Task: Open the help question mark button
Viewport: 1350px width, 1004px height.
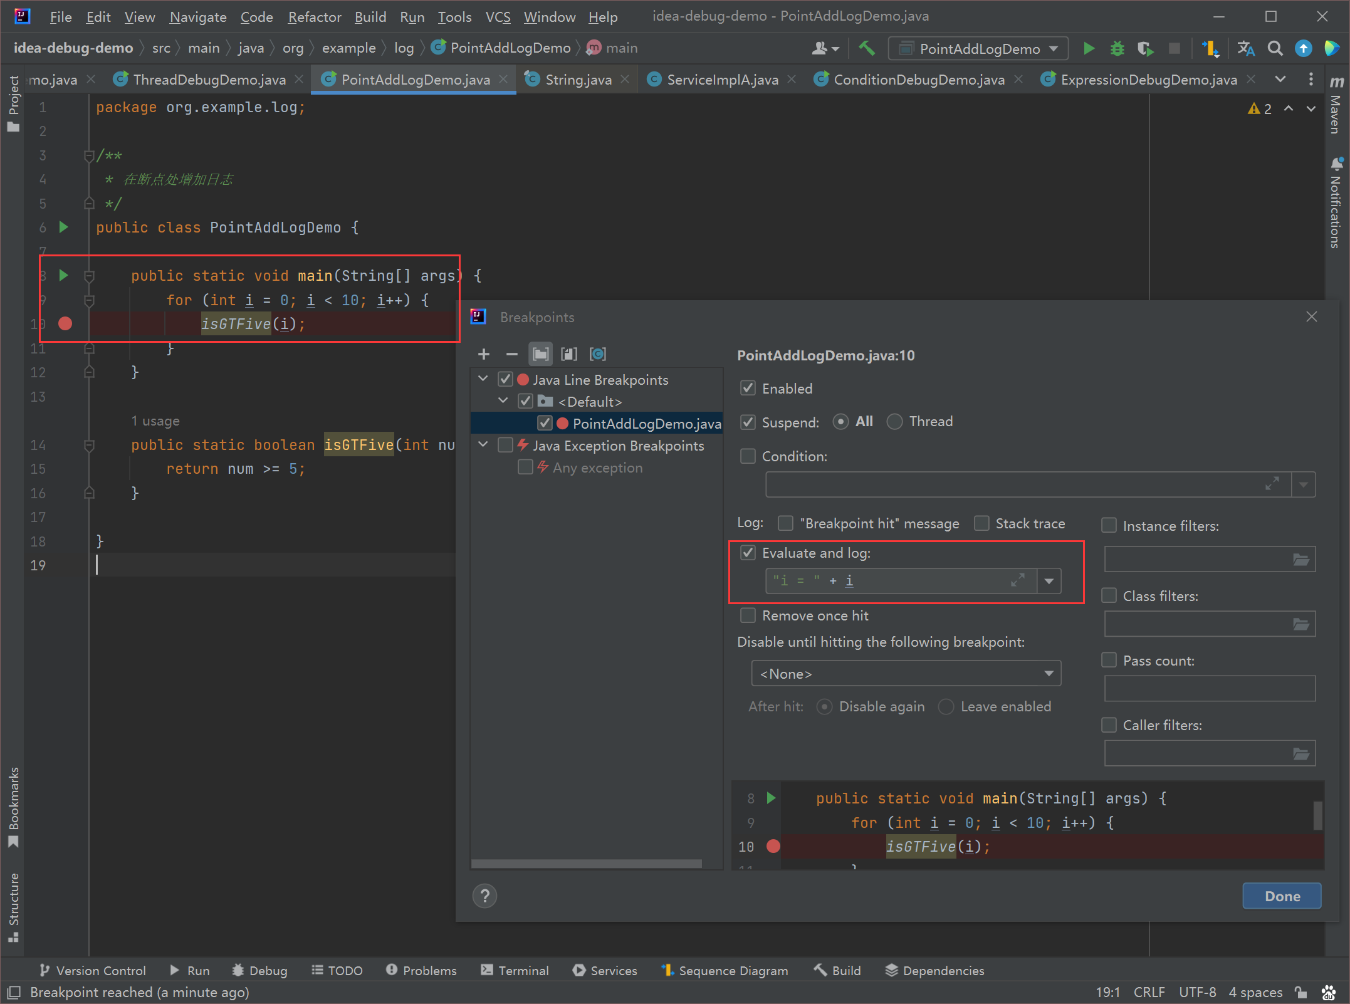Action: coord(484,896)
